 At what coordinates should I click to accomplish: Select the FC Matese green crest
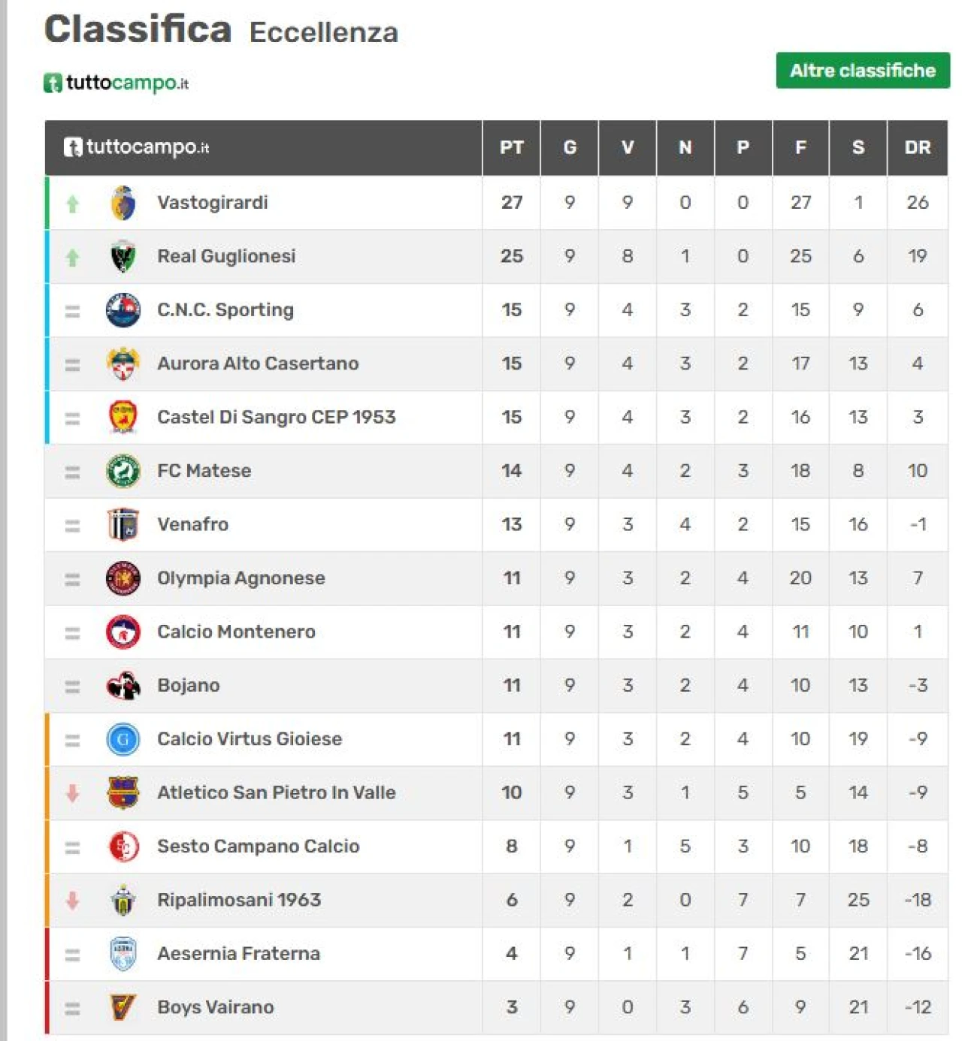point(123,471)
